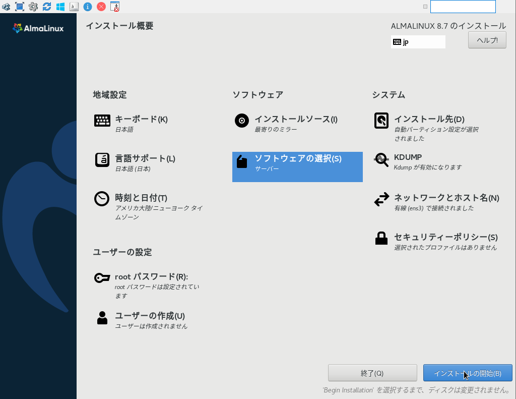Click インストールの開始(B) button
This screenshot has width=516, height=399.
tap(468, 373)
